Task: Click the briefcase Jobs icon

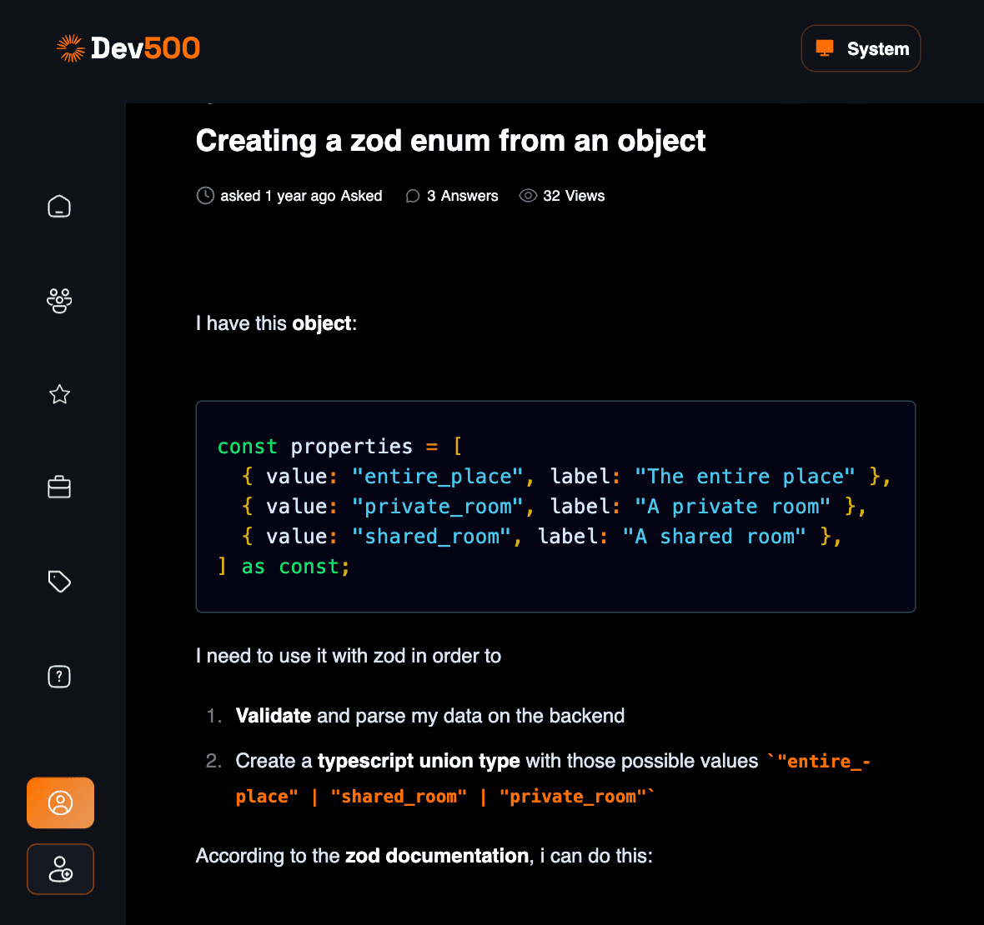Action: 59,487
